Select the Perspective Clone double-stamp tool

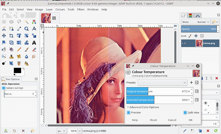[x=27, y=63]
